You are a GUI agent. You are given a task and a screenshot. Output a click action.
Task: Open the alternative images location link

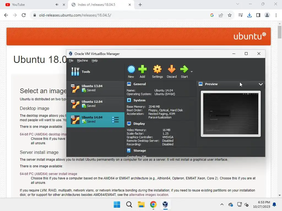[x=149, y=195]
